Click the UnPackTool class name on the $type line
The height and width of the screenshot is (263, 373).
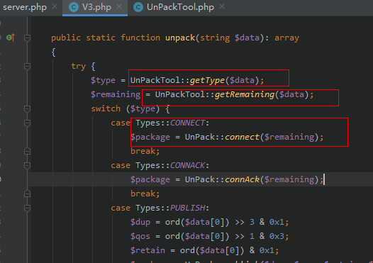(155, 80)
